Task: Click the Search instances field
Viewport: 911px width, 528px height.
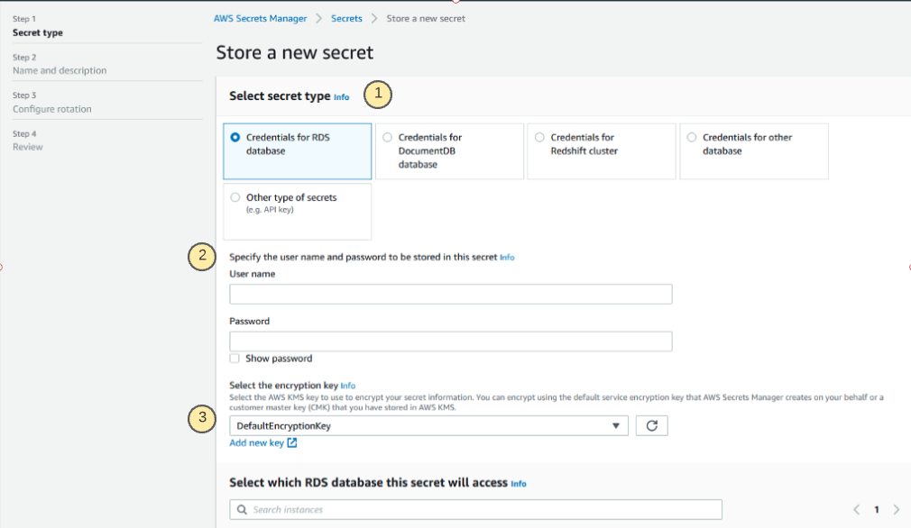Action: click(475, 509)
